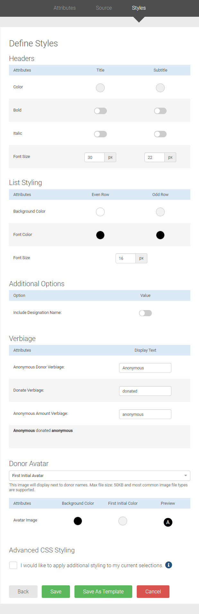Screen dimensions: 199x614
Task: Change Odd Row font color swatch
Action: tap(160, 235)
